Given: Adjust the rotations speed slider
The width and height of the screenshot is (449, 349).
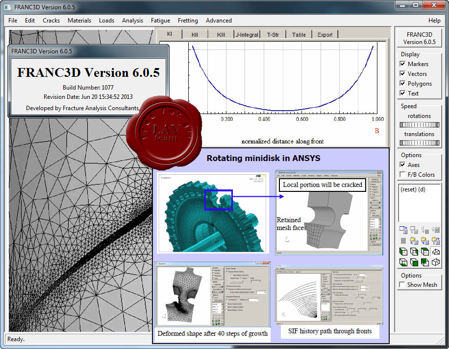Looking at the screenshot, I should point(419,125).
